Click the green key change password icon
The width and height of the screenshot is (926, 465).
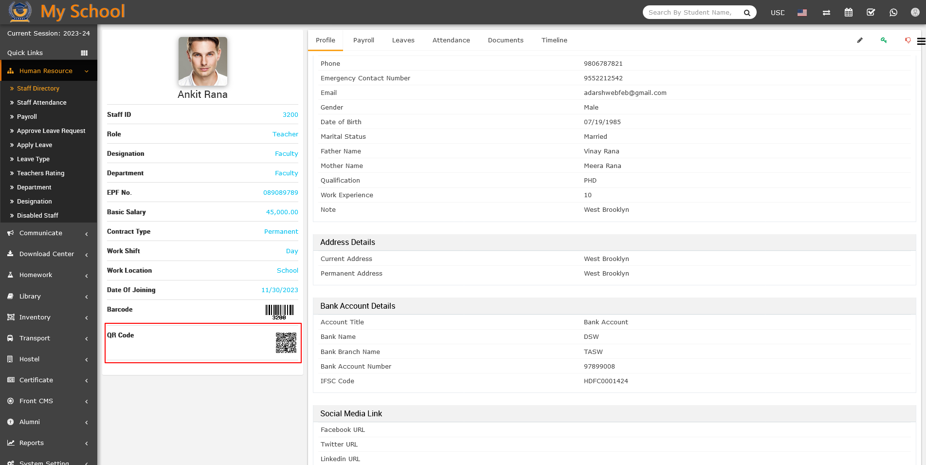pyautogui.click(x=884, y=40)
